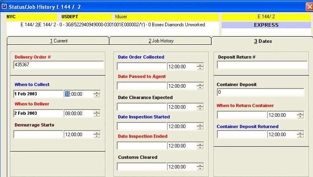Click the Customs Cleared date field
Image resolution: width=313 pixels, height=177 pixels.
click(x=142, y=166)
